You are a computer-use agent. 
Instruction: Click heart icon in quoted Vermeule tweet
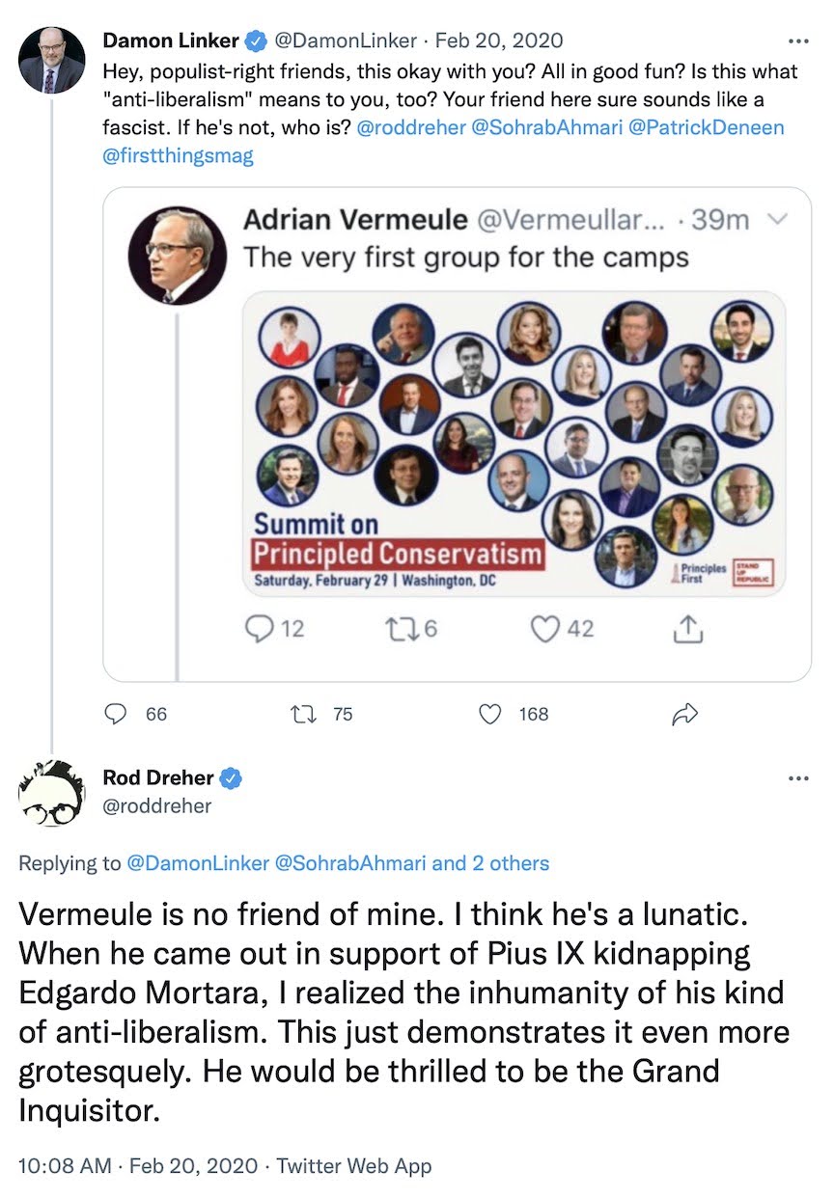545,629
